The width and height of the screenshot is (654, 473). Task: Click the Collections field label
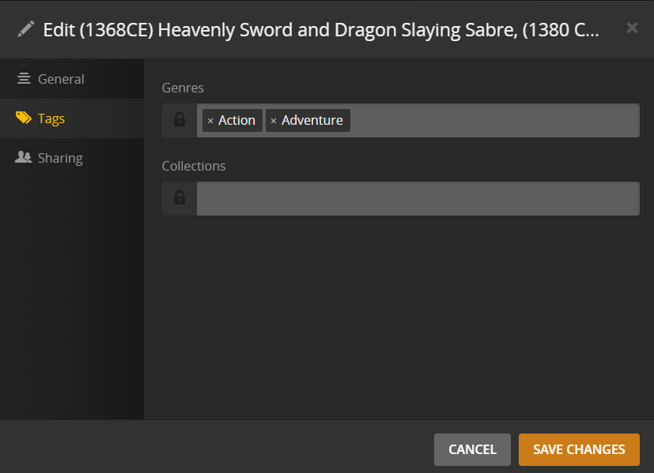pos(194,166)
